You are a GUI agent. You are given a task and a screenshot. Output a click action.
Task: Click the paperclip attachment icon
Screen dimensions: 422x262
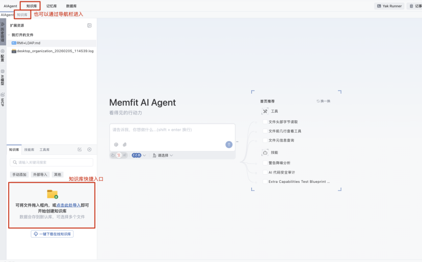125,145
